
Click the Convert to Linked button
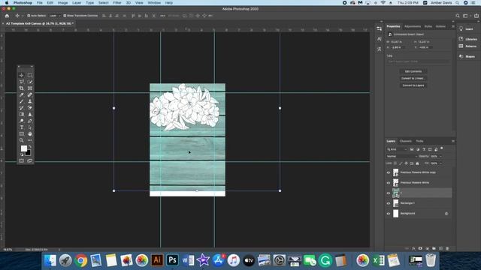tap(413, 78)
